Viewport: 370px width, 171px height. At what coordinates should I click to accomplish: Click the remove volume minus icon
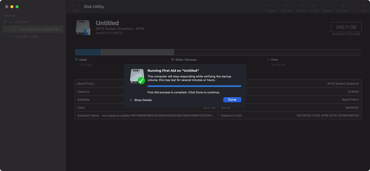(275, 5)
